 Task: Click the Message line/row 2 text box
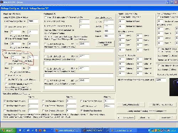79,63
